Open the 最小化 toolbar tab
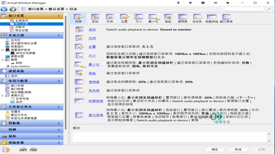The width and height of the screenshot is (275, 154). (x=153, y=18)
